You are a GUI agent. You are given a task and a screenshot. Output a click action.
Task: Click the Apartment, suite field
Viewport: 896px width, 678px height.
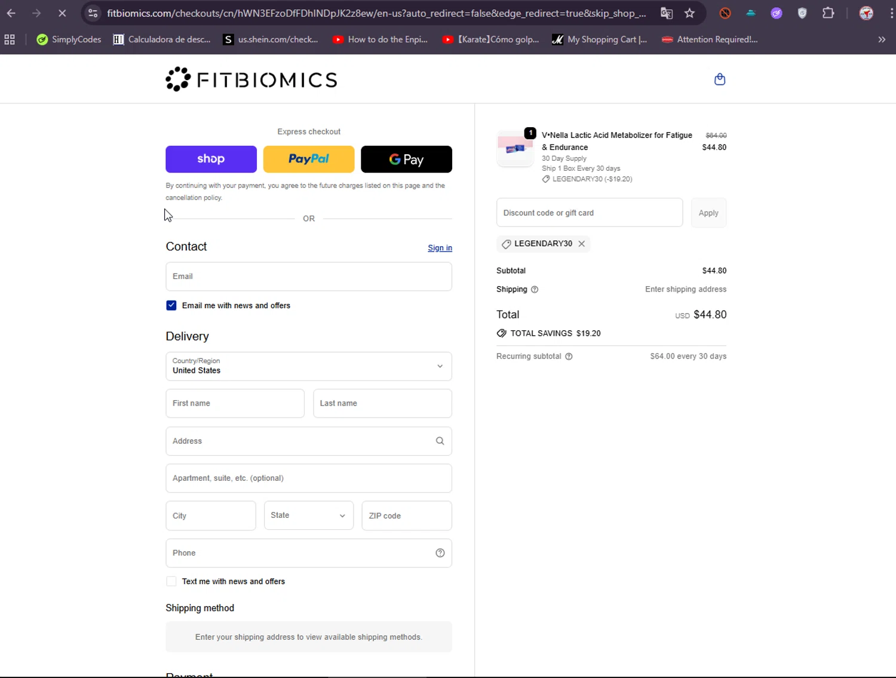309,478
